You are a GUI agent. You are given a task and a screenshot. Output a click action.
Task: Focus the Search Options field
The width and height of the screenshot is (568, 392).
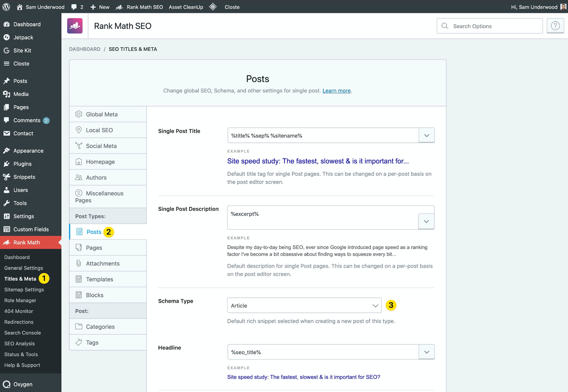[490, 26]
